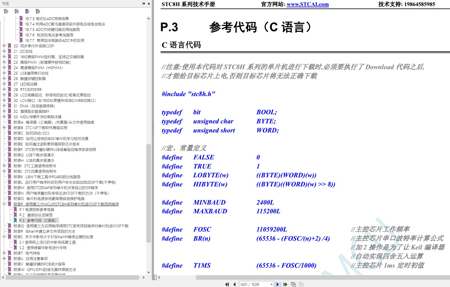This screenshot has width=450, height=287.
Task: Go to the next page
Action: [278, 284]
